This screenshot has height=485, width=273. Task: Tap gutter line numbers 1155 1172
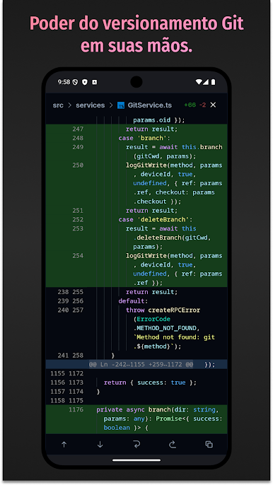coord(67,373)
